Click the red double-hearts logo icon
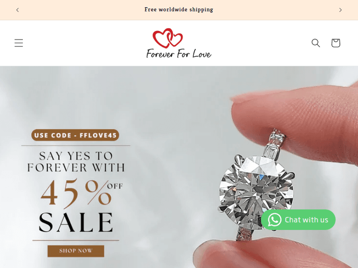 pos(168,38)
